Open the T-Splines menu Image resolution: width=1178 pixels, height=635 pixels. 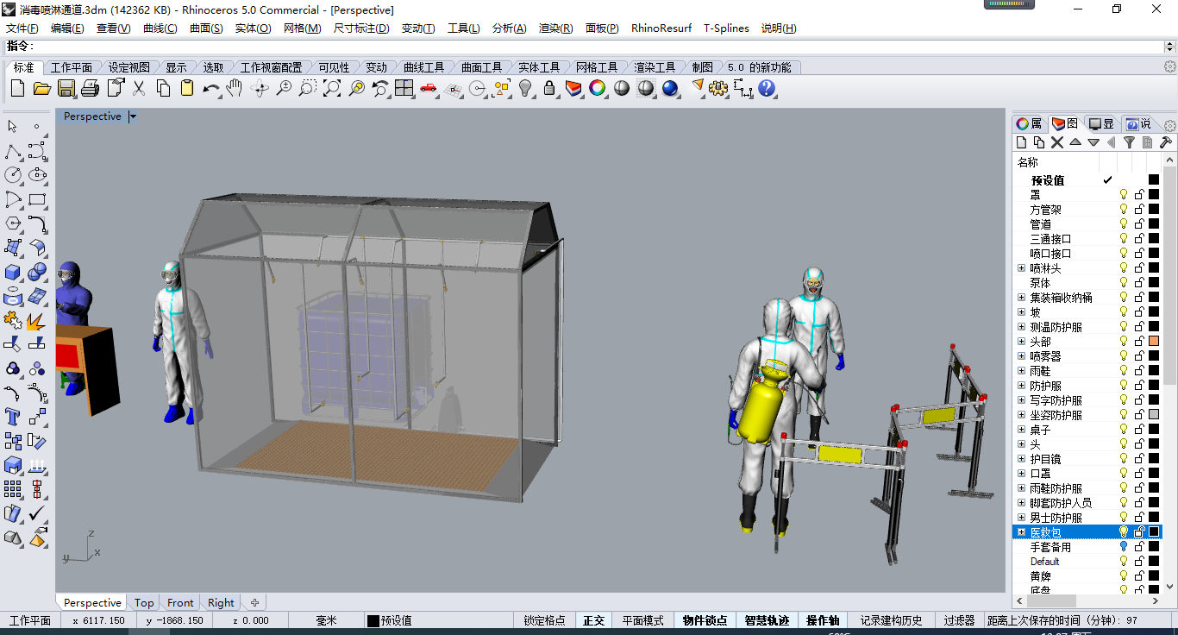(x=726, y=28)
